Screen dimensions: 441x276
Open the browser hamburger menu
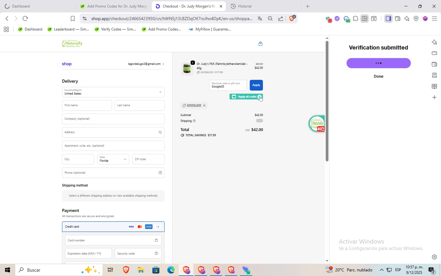(x=434, y=19)
